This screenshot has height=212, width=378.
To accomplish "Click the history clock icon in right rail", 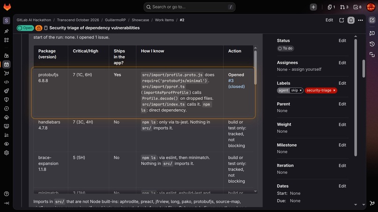I will pos(372,44).
